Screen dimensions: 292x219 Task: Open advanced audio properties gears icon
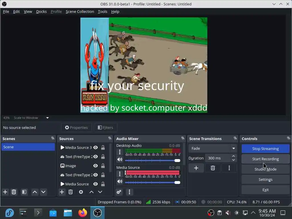point(119,192)
